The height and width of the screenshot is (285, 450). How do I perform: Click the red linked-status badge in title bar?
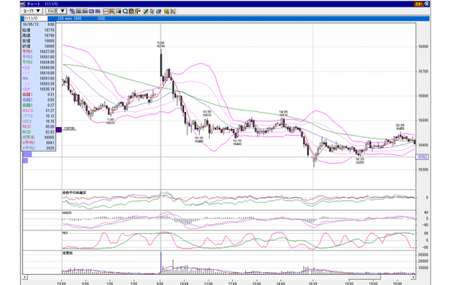point(418,4)
